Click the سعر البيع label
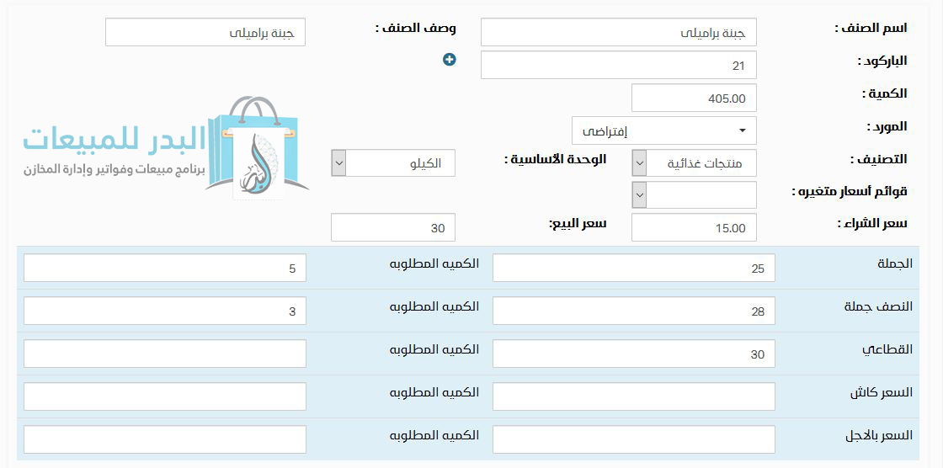Screen dimensions: 943x468 [578, 224]
